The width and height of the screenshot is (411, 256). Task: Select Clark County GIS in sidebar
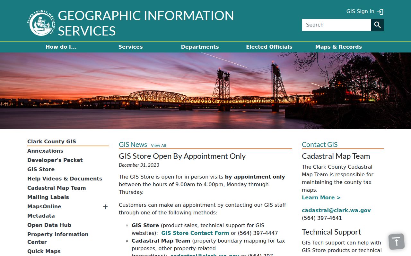point(52,141)
